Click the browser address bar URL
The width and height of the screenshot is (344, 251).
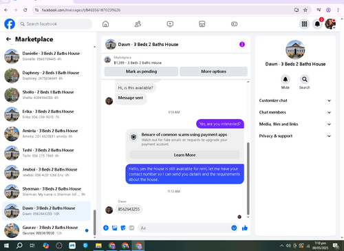[81, 10]
